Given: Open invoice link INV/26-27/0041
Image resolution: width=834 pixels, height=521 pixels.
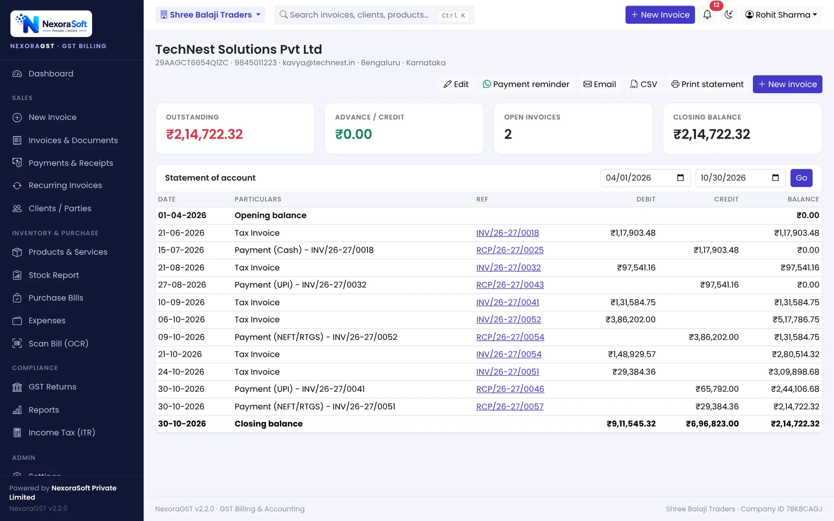Looking at the screenshot, I should pos(508,303).
